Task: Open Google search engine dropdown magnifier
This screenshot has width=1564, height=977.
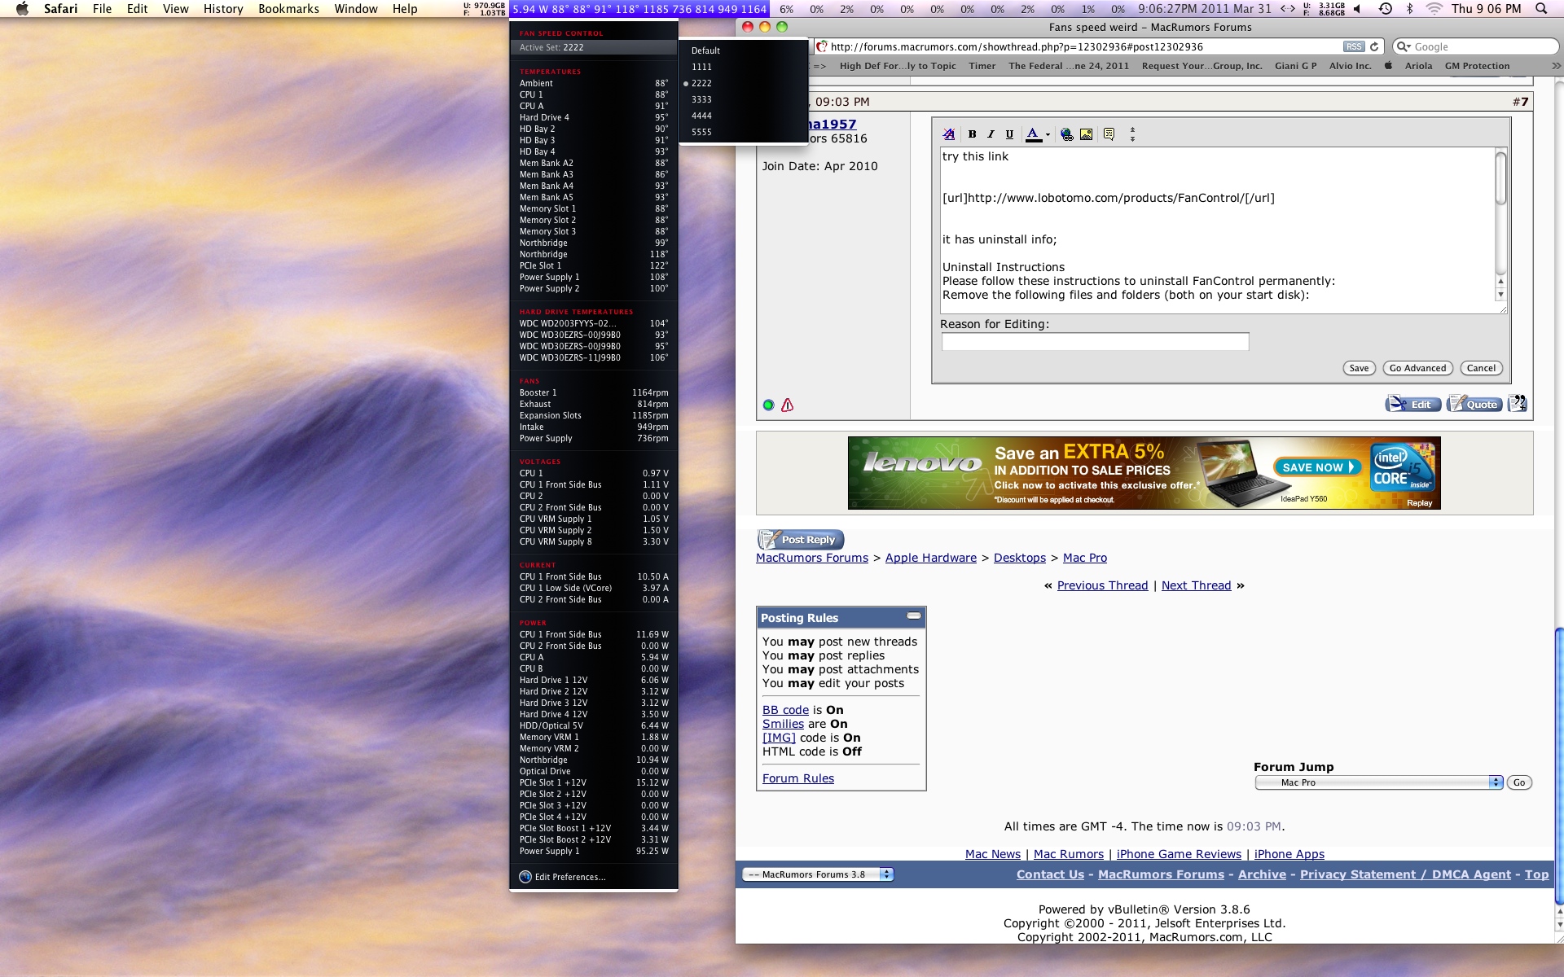Action: pyautogui.click(x=1404, y=46)
